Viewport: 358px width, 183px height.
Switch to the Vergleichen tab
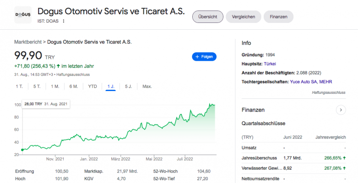[x=244, y=16]
